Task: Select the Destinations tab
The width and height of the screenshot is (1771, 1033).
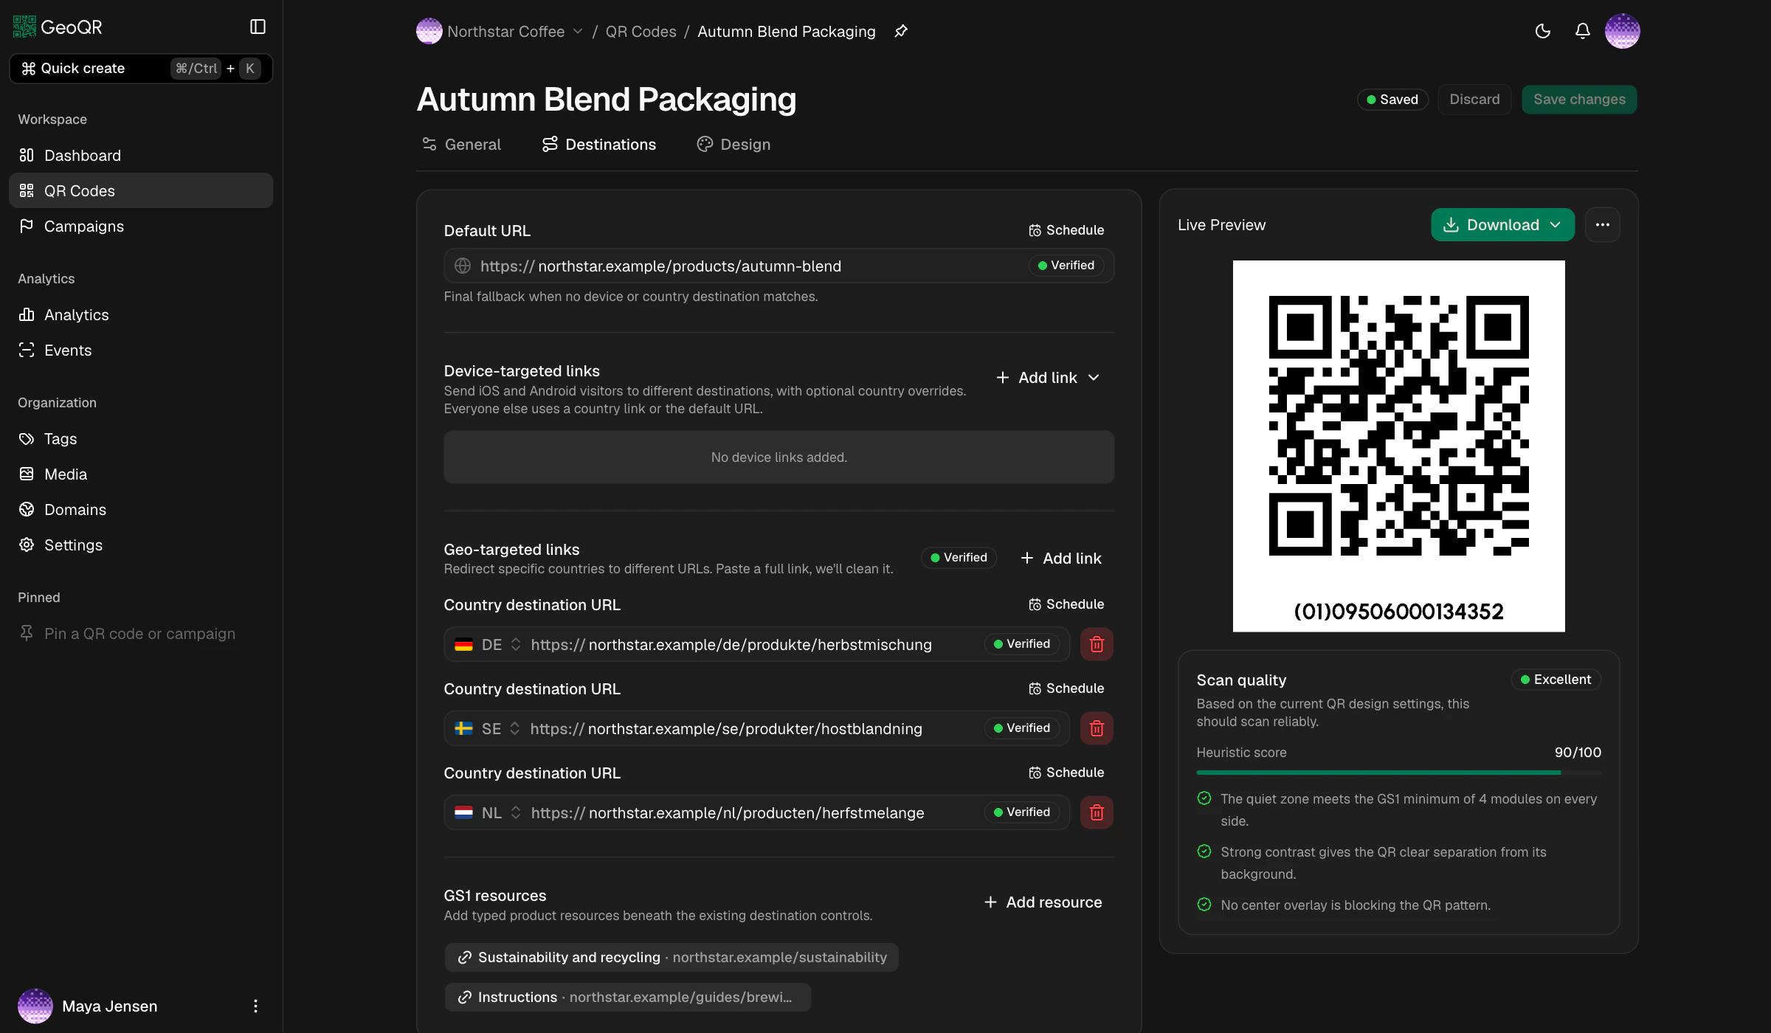Action: pos(599,145)
